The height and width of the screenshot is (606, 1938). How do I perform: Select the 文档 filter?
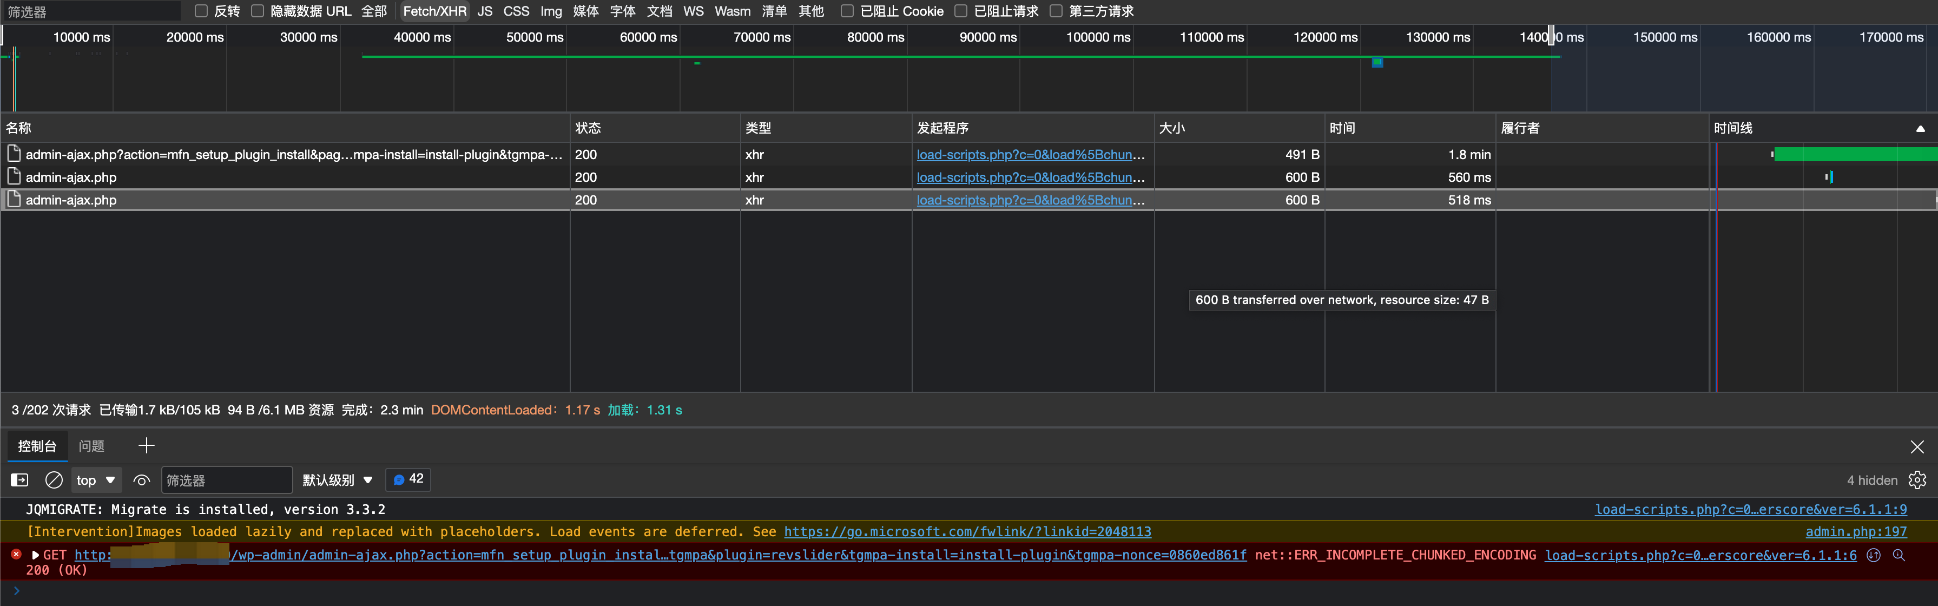(x=659, y=11)
